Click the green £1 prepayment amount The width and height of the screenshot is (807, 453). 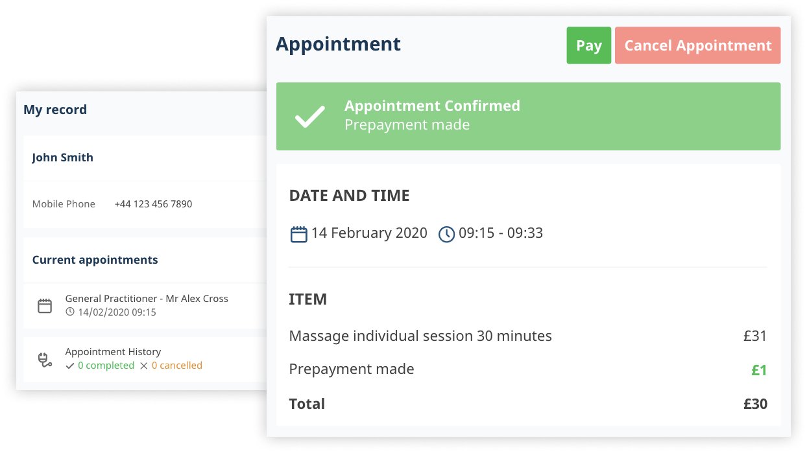click(x=759, y=370)
